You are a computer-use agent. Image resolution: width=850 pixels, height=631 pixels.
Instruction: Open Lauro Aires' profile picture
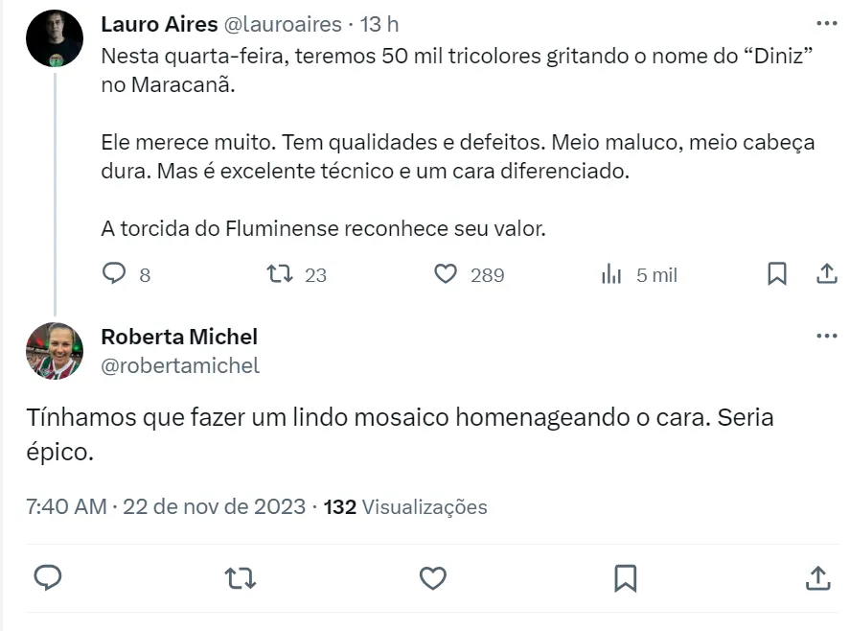pyautogui.click(x=55, y=38)
